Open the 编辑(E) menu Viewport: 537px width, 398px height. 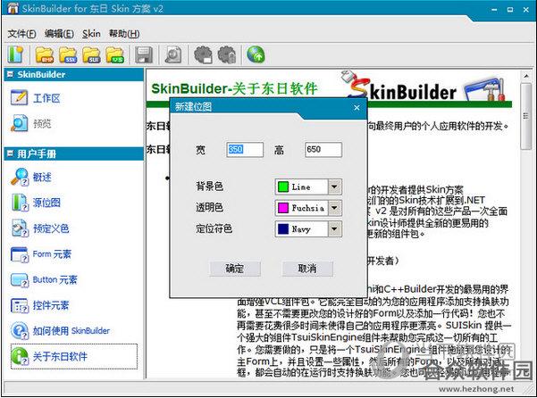(59, 34)
